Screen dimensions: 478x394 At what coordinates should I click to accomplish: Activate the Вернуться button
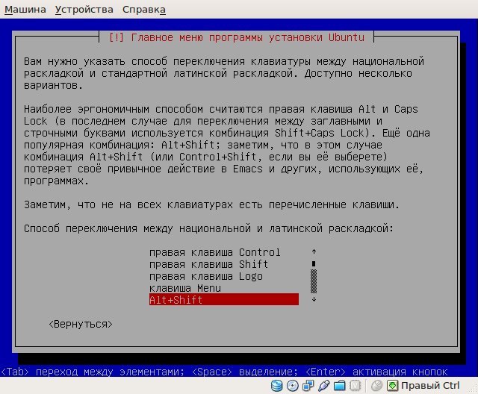tap(81, 325)
